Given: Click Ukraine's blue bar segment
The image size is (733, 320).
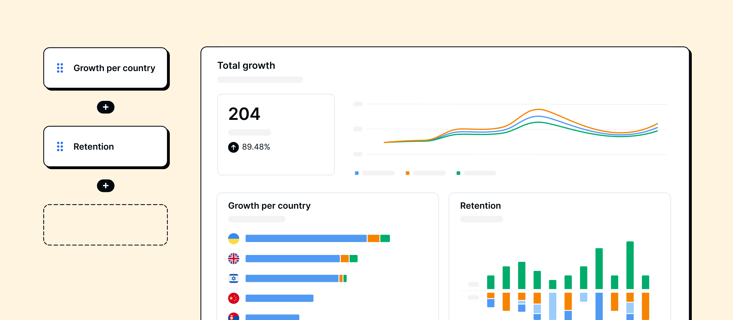Looking at the screenshot, I should (x=306, y=238).
